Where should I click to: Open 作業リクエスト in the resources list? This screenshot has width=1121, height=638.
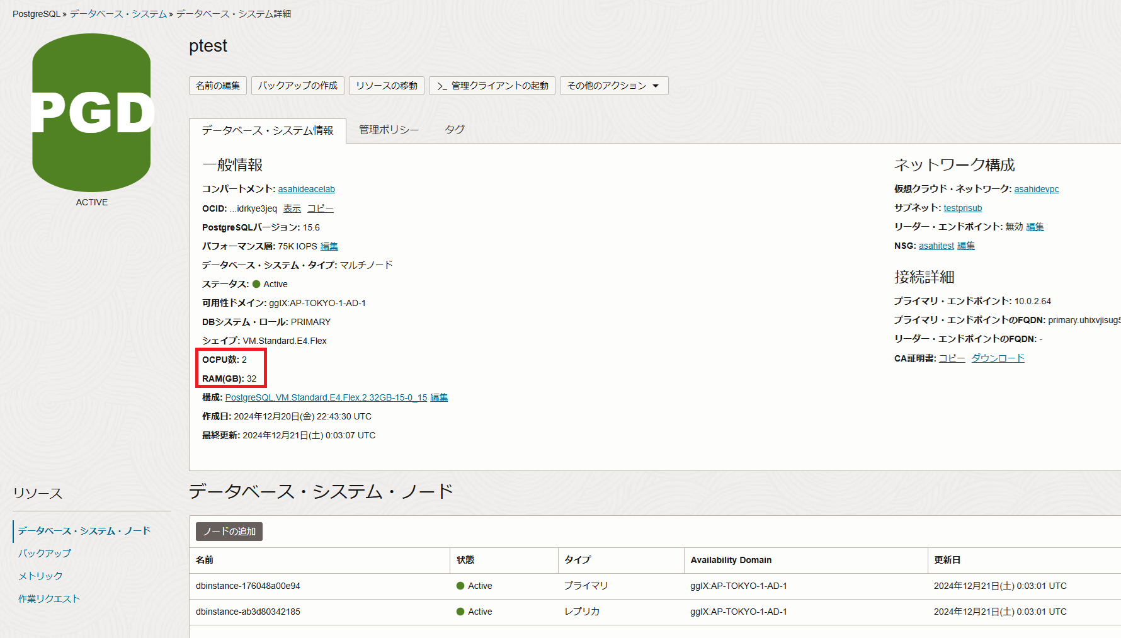click(x=49, y=599)
